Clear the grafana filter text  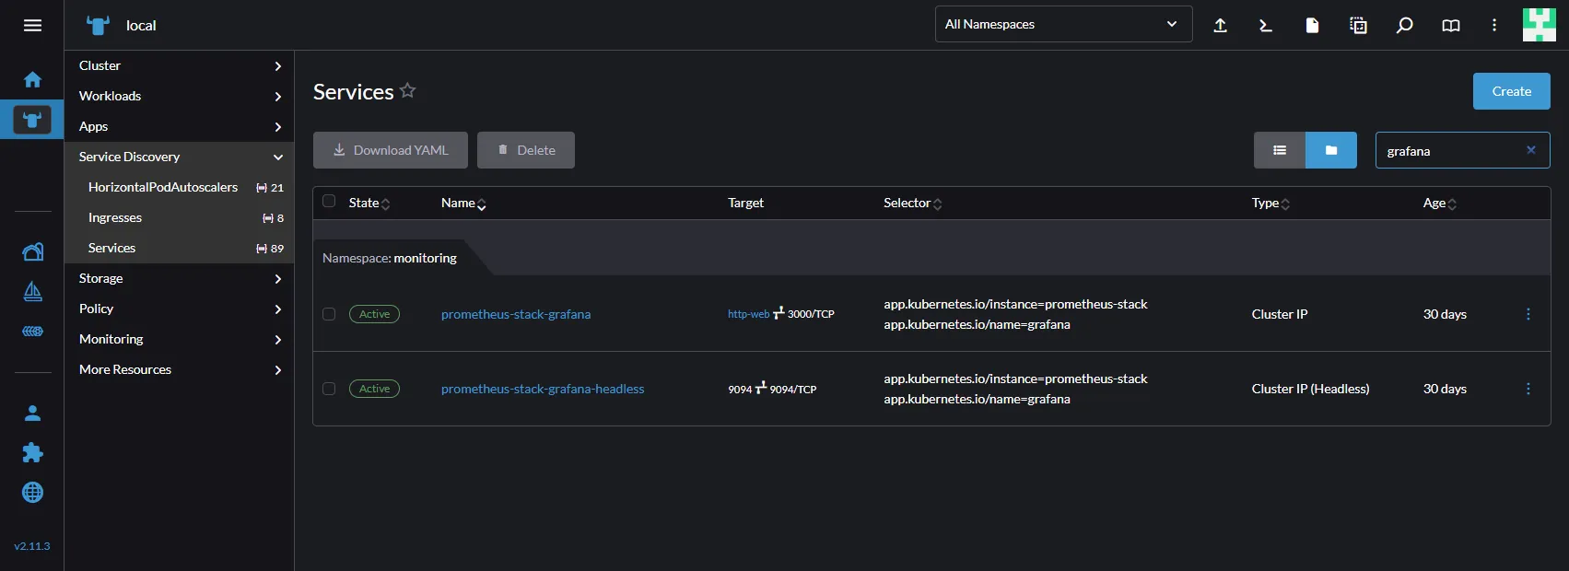1531,150
